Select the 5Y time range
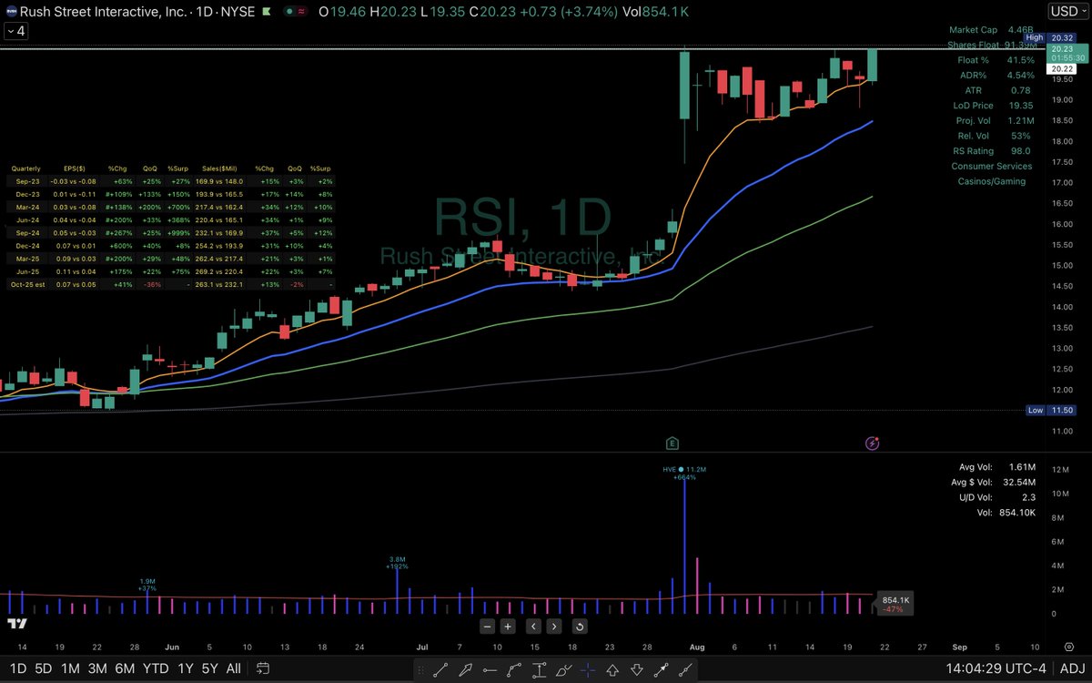The width and height of the screenshot is (1092, 683). (211, 668)
